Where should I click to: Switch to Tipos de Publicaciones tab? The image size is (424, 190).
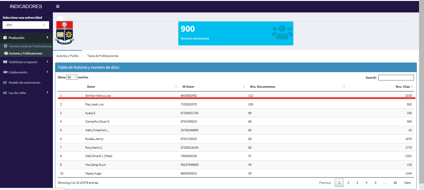[103, 56]
